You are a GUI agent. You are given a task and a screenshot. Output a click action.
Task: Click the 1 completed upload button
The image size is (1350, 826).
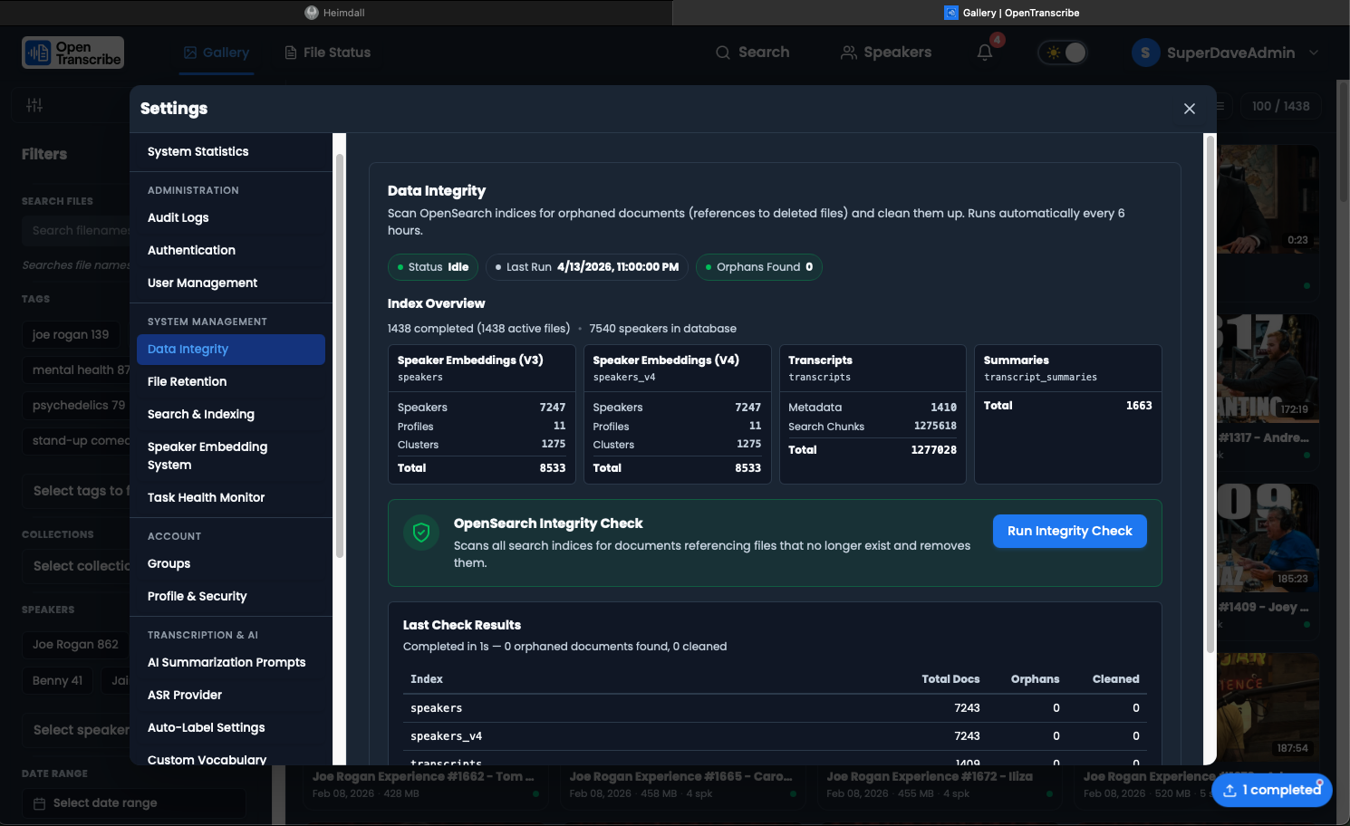[1272, 790]
